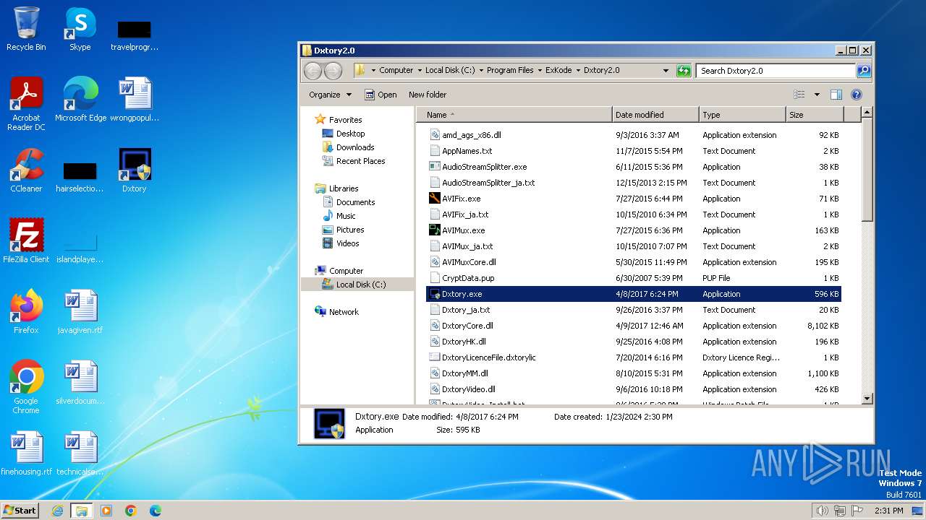Select the Dxtory desktop shortcut
This screenshot has height=520, width=926.
135,170
